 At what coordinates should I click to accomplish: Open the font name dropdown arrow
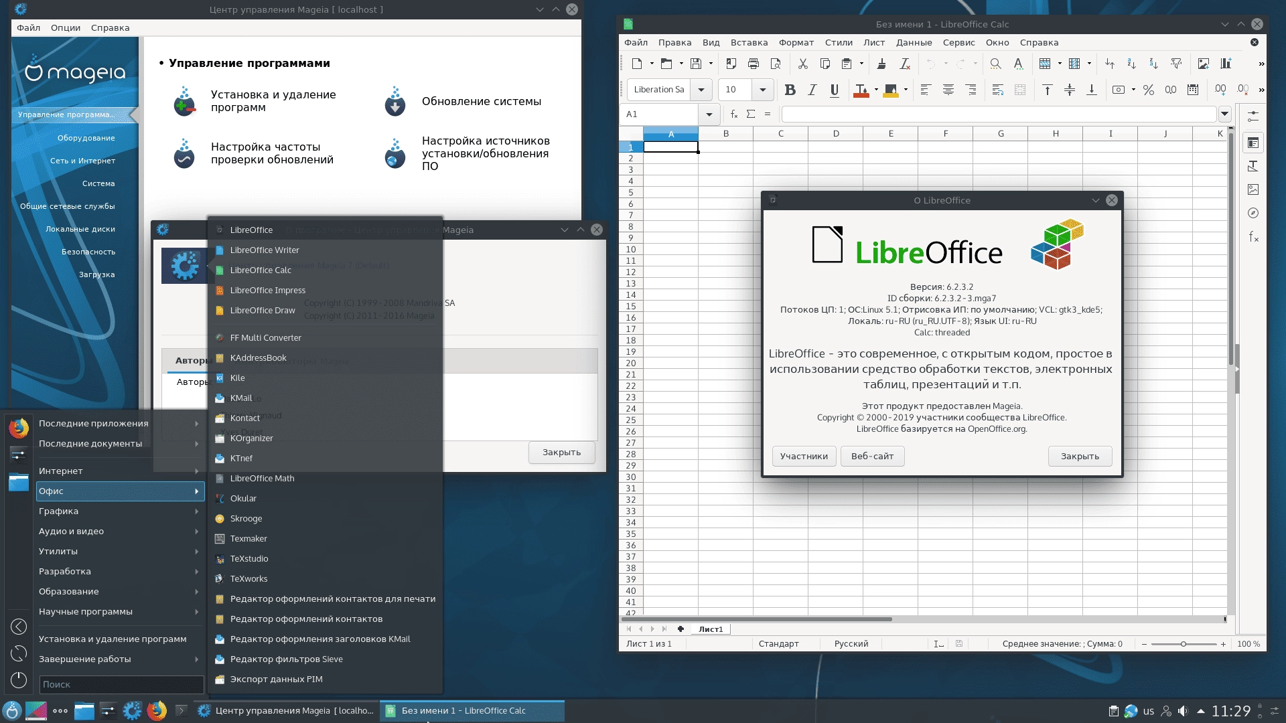coord(701,90)
